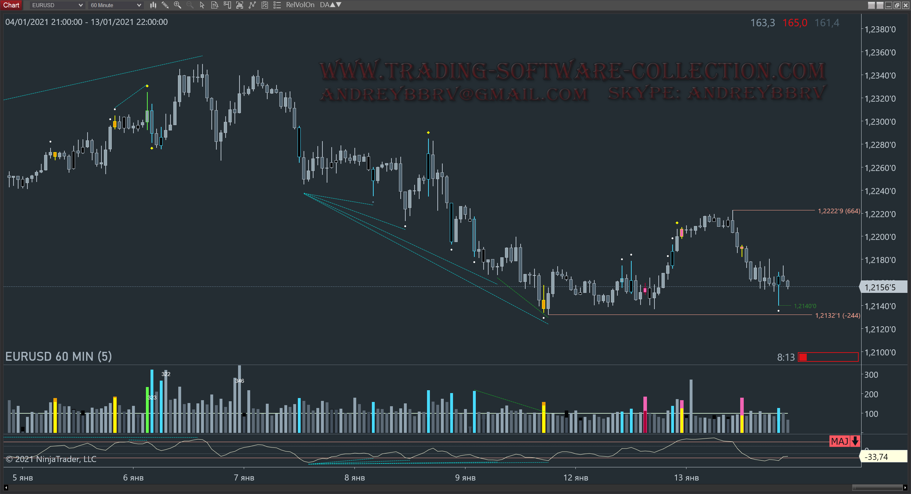Toggle the DA indicator button
This screenshot has height=494, width=911.
[325, 5]
